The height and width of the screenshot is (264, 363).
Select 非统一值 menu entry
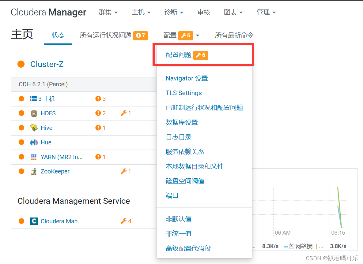pos(179,233)
